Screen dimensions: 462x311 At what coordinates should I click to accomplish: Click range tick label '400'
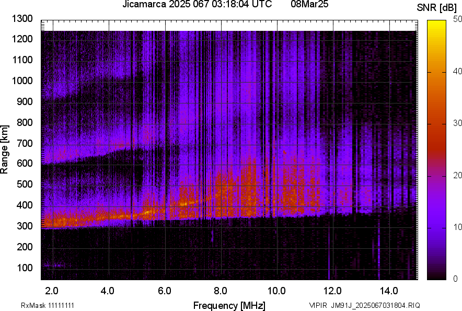[x=25, y=205]
